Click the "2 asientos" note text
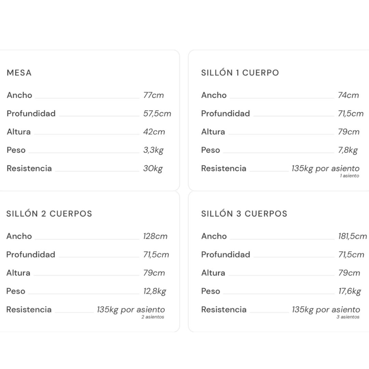The height and width of the screenshot is (369, 369). tap(153, 317)
